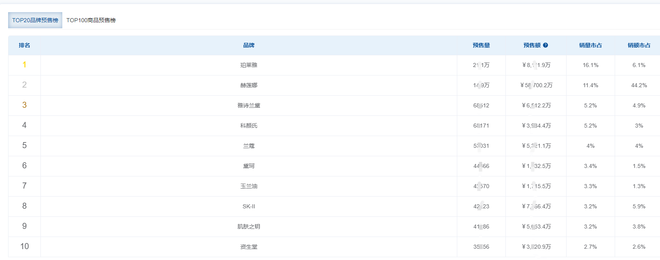The width and height of the screenshot is (660, 260).
Task: Click the 品牌 column header
Action: 249,45
